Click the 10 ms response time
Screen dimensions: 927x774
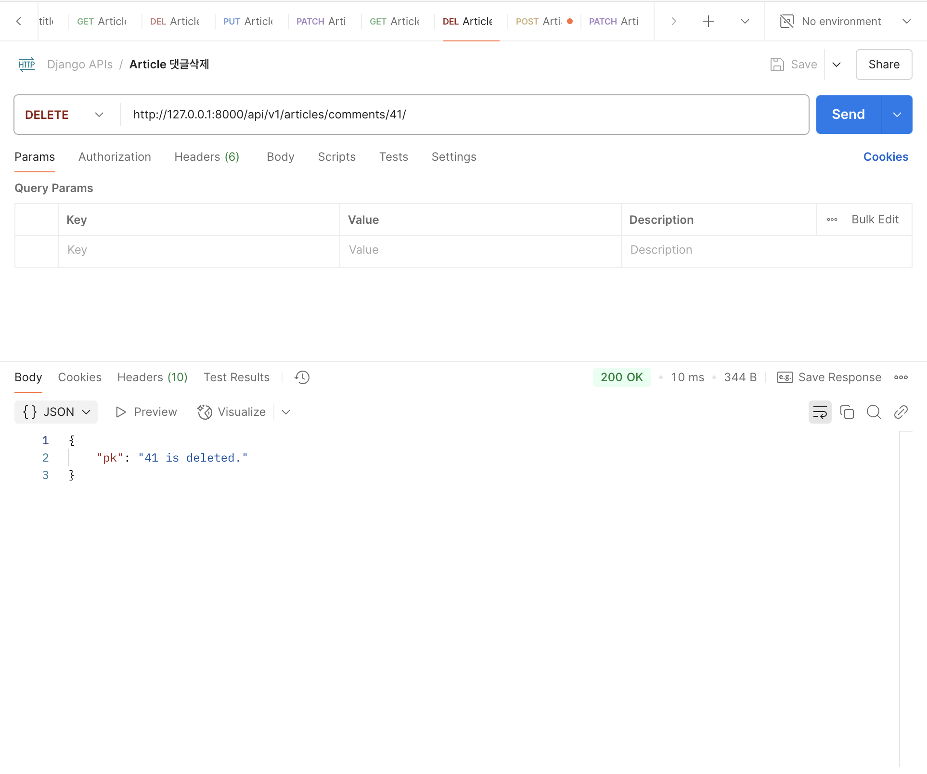click(687, 377)
